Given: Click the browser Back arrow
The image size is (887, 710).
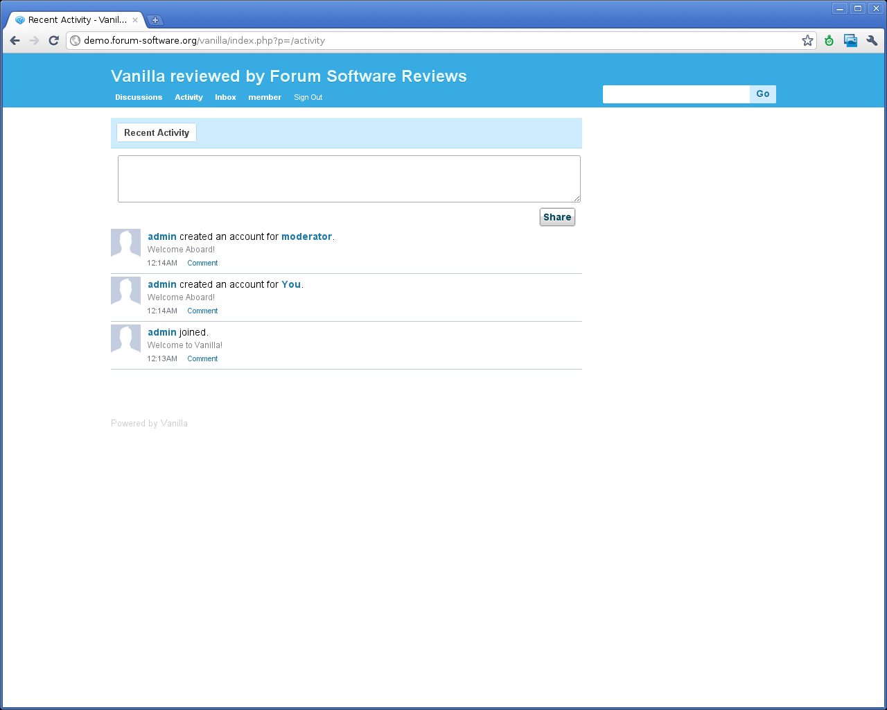Looking at the screenshot, I should [15, 41].
